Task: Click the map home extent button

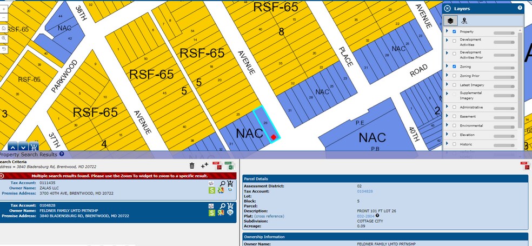Action: click(x=4, y=29)
